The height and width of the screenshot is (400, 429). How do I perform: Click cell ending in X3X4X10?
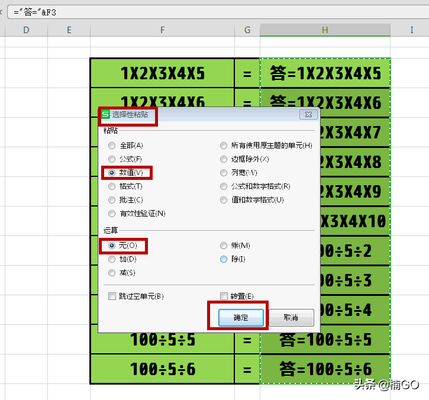(x=355, y=221)
